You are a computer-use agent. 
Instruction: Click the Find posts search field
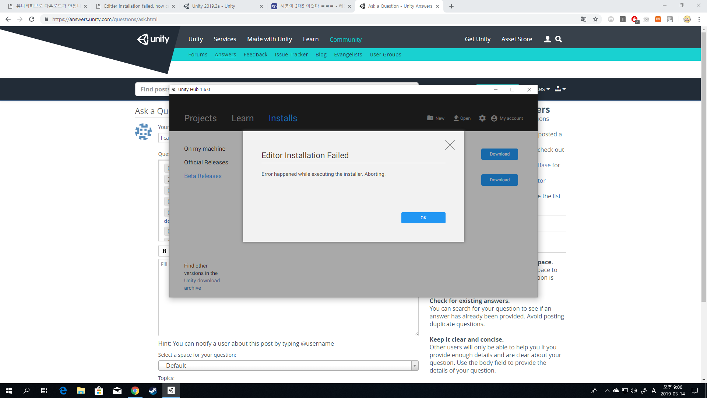click(x=277, y=89)
